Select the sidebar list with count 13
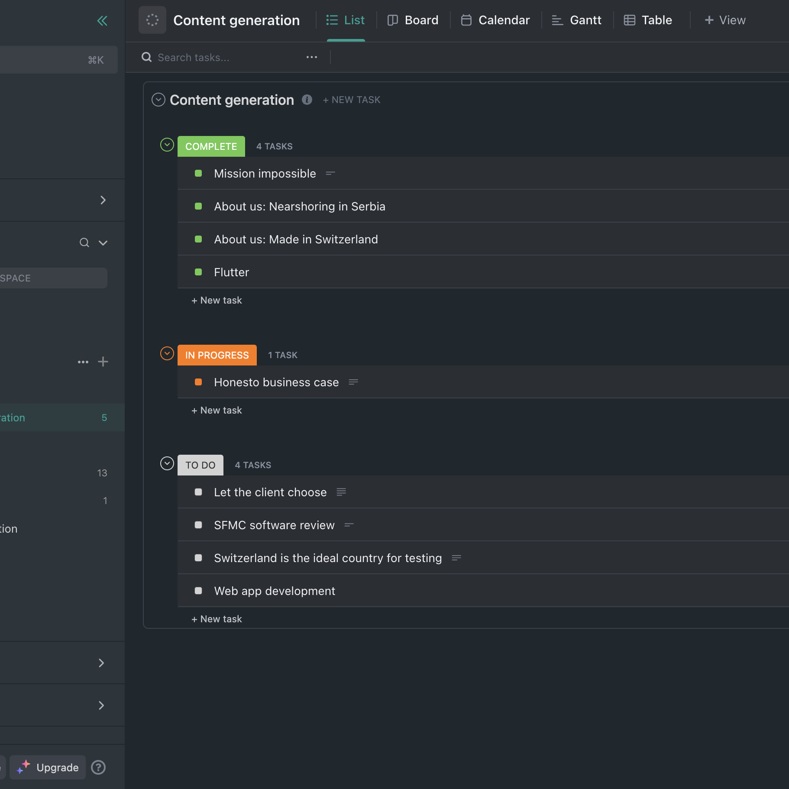This screenshot has width=789, height=789. coord(62,473)
